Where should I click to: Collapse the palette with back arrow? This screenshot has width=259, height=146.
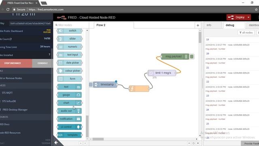click(56, 142)
